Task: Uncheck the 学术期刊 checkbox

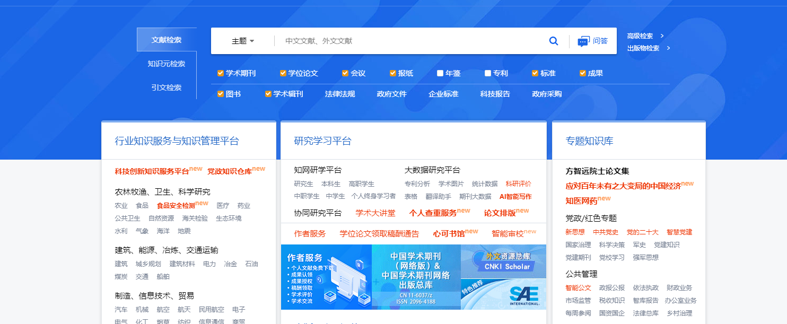Action: coord(221,73)
